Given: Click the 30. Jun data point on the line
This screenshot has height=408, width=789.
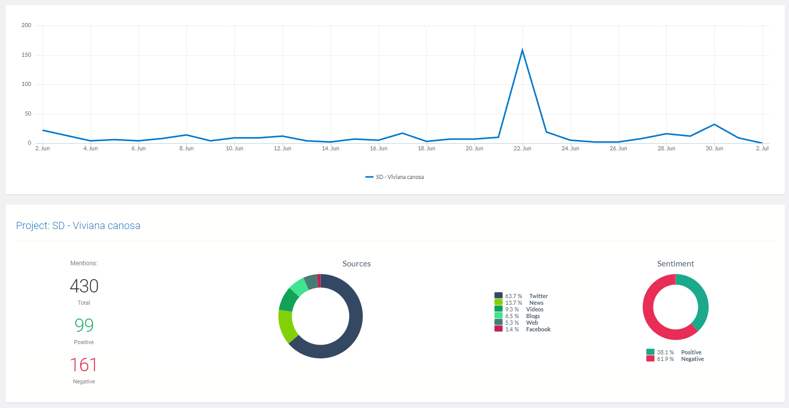Looking at the screenshot, I should (714, 124).
